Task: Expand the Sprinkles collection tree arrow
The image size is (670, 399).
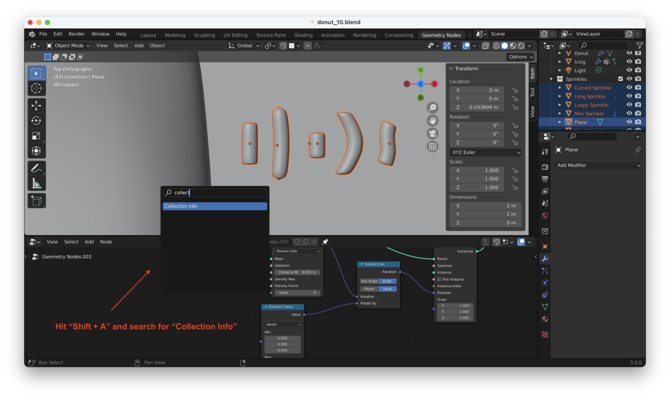Action: tap(551, 79)
